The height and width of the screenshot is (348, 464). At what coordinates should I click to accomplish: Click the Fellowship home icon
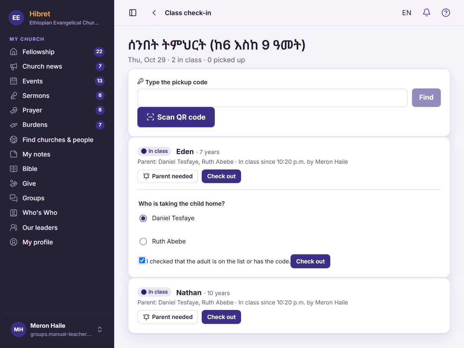[x=14, y=52]
